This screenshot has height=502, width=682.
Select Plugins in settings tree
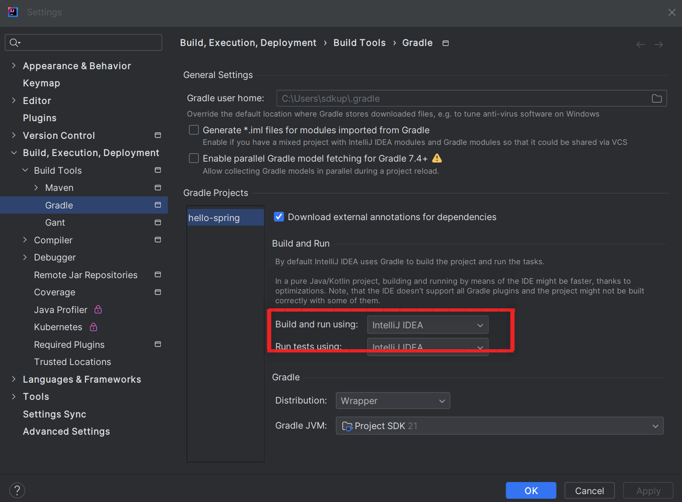[x=40, y=118]
